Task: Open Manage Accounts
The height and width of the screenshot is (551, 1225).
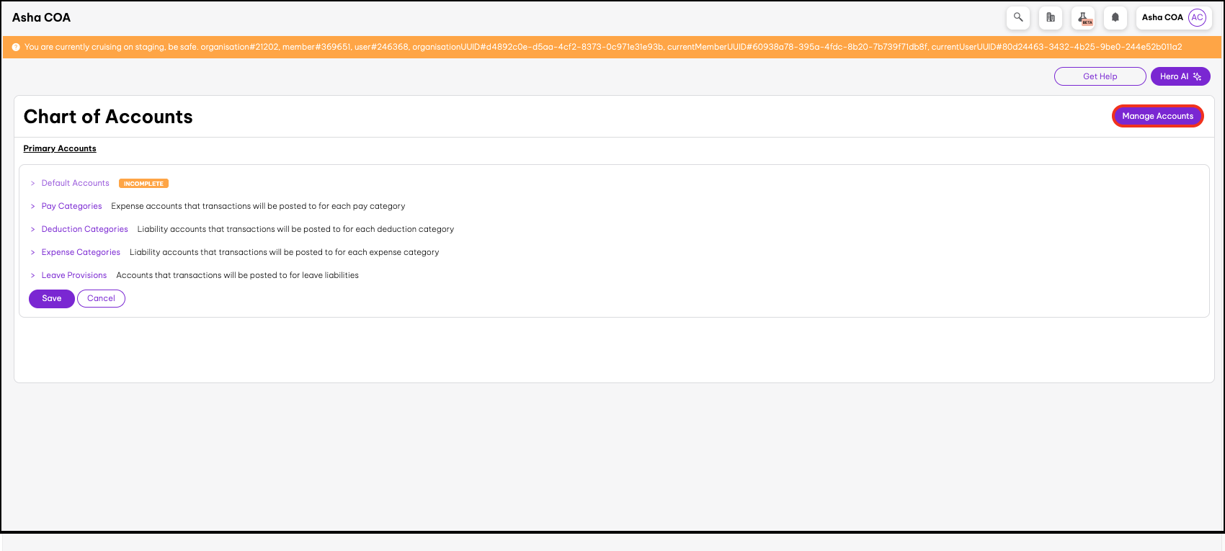Action: click(1157, 116)
